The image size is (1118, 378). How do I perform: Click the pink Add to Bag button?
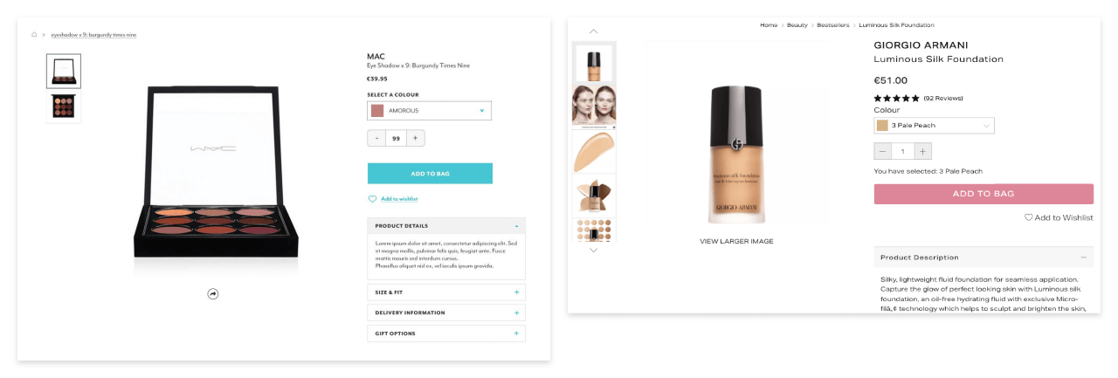983,194
